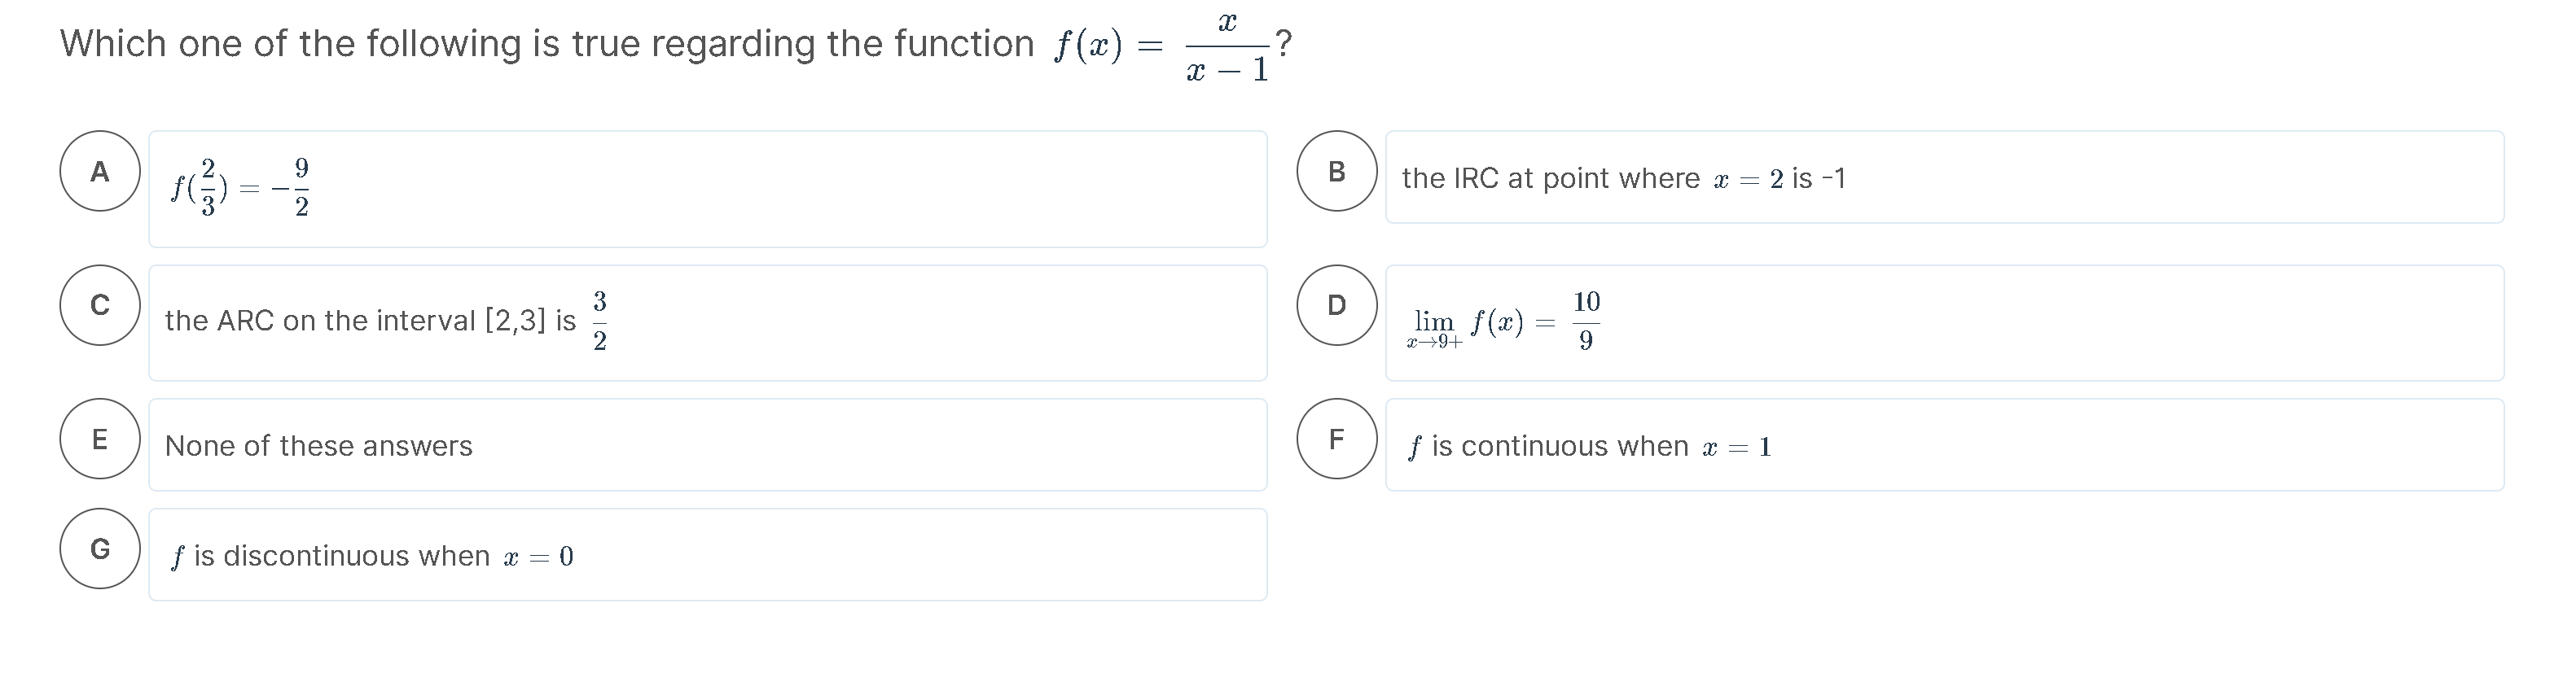Choose the f(2/3) = -9/2 answer box
The height and width of the screenshot is (695, 2576).
pos(708,189)
